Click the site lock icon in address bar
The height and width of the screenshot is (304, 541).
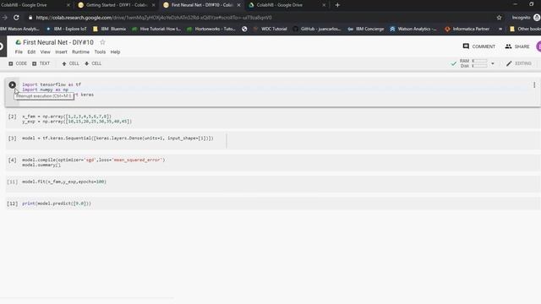pos(30,18)
